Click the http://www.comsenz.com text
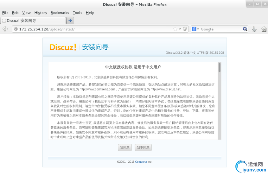This screenshot has height=175, width=268. [x=97, y=89]
